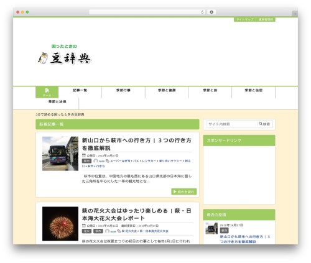The image size is (311, 263).
Task: Open the 季節と法律 menu item
Action: 57,102
